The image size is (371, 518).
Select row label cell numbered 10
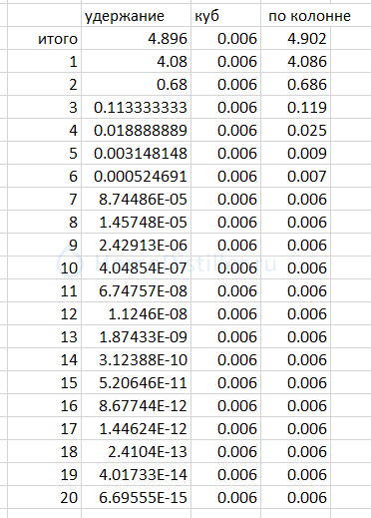(44, 268)
